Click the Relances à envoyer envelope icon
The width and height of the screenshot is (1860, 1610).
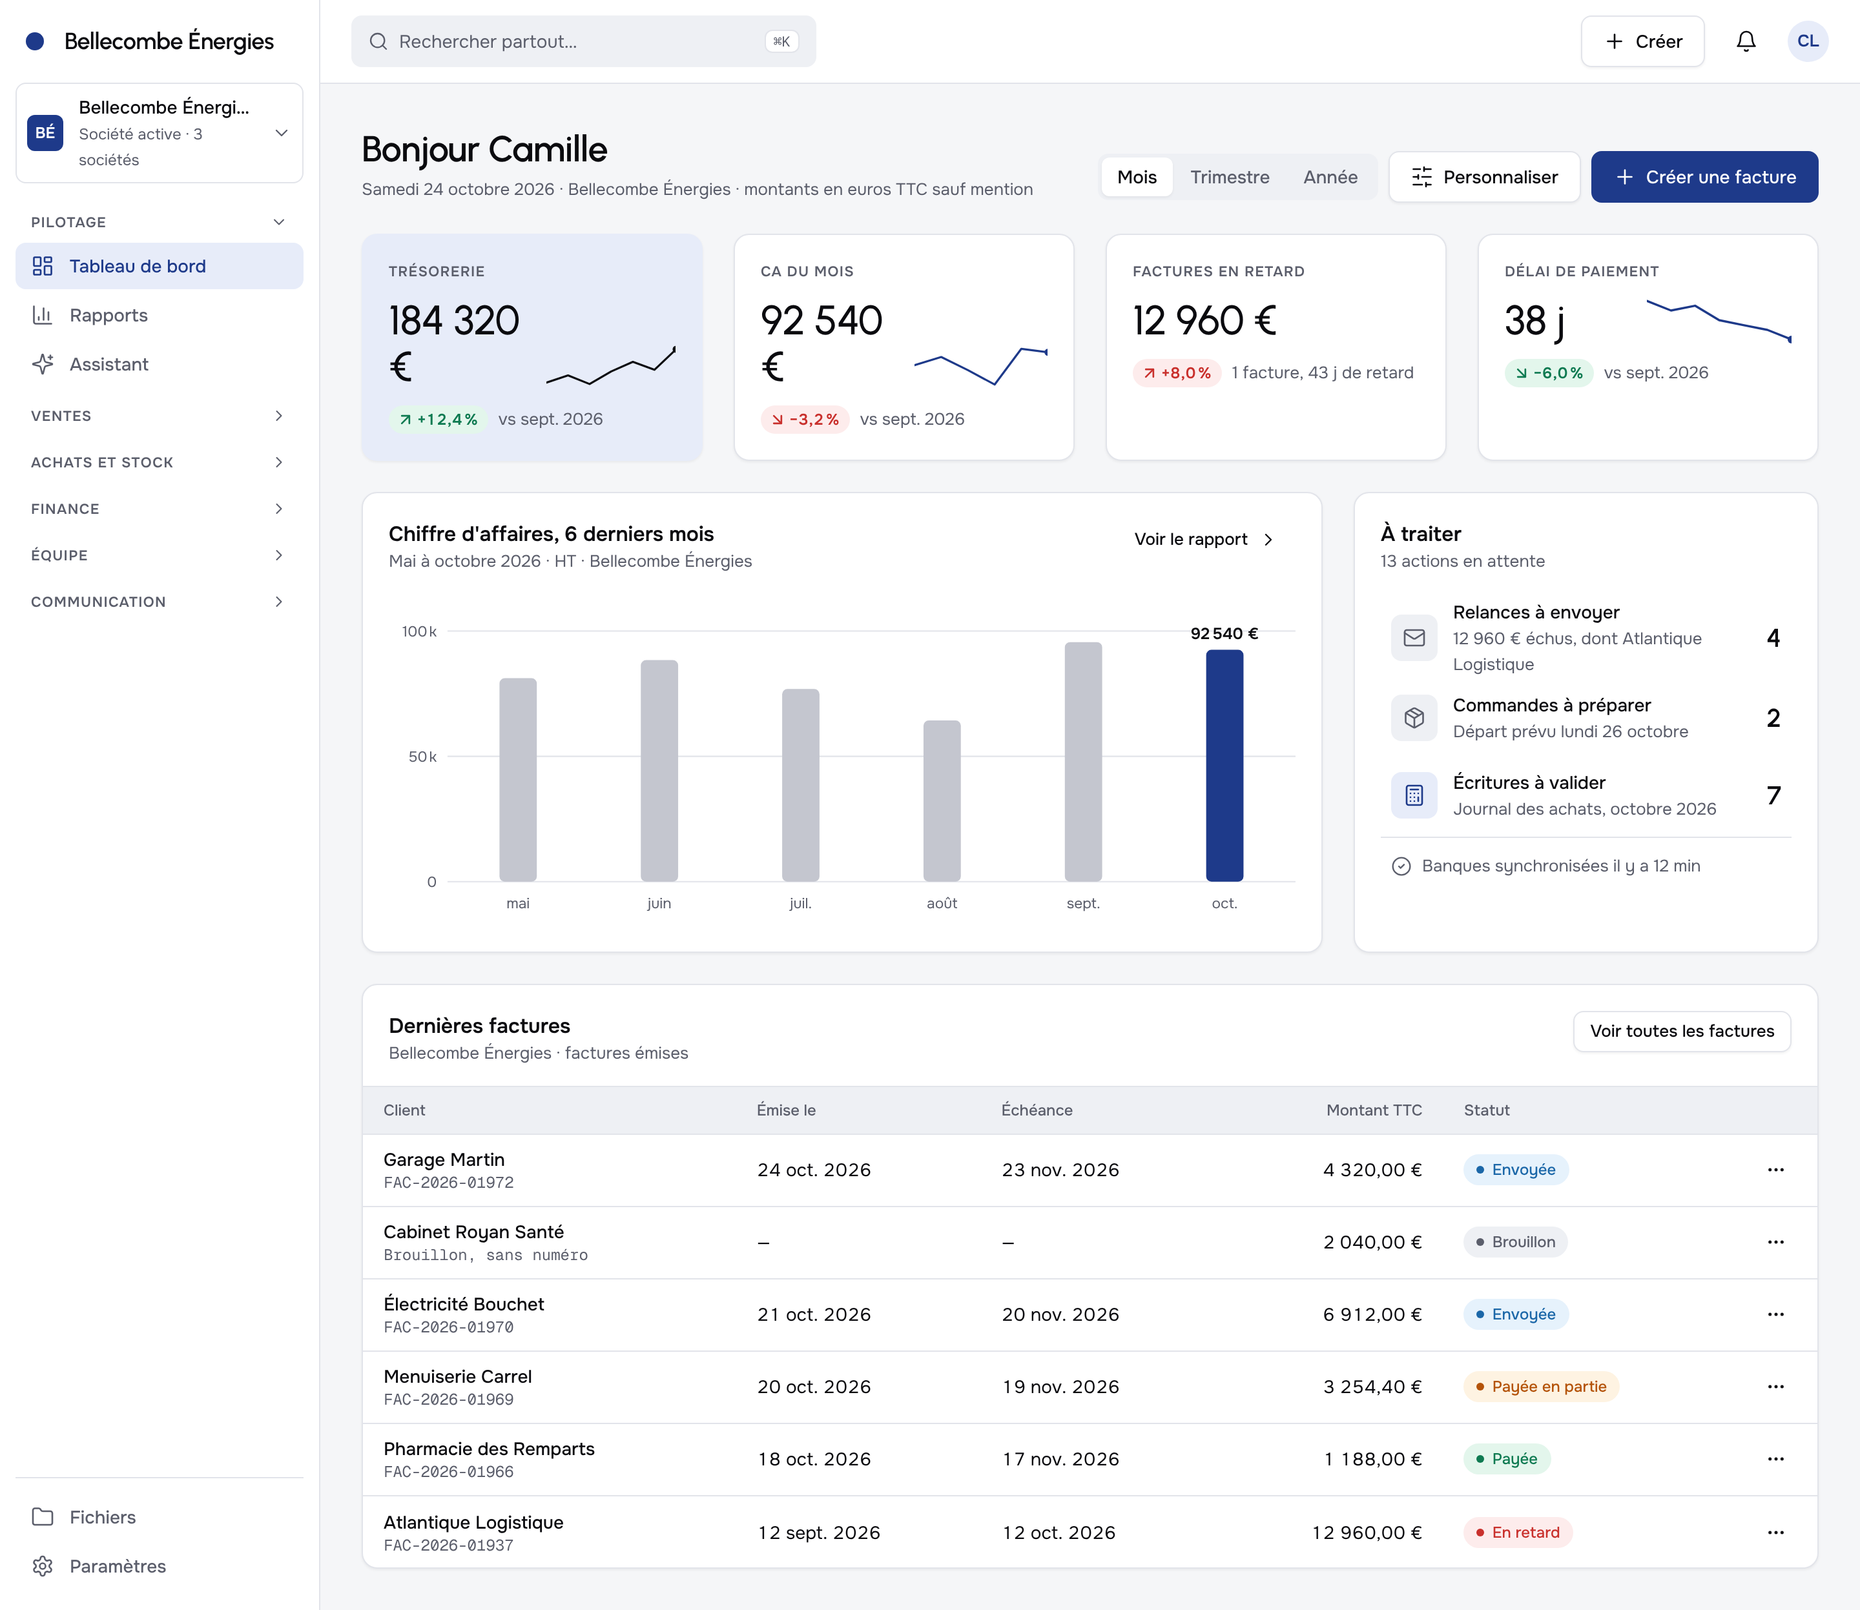point(1413,638)
